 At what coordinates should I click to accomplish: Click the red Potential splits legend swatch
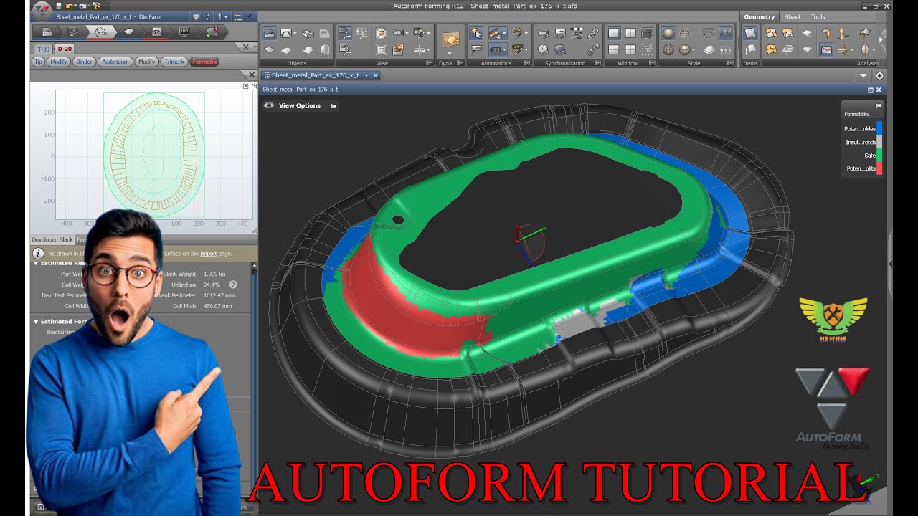coord(879,168)
